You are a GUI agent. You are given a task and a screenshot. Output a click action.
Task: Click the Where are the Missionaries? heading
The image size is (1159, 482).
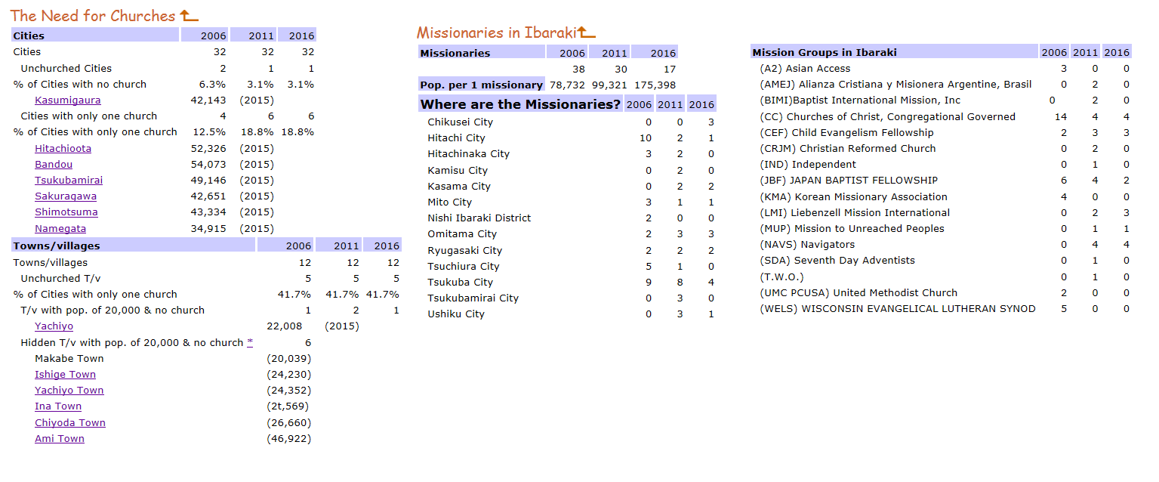point(520,104)
